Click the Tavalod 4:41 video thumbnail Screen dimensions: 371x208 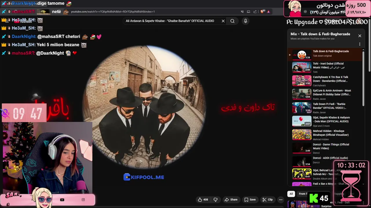click(302, 173)
